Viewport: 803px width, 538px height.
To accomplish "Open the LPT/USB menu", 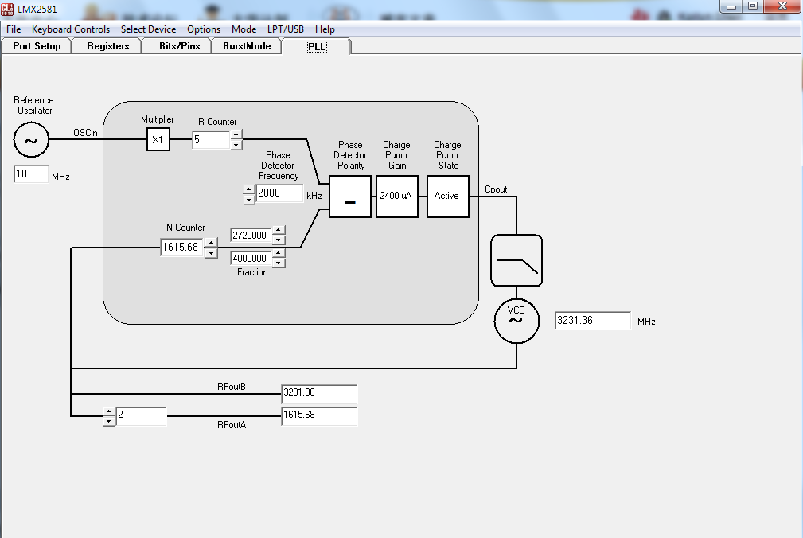I will [285, 29].
